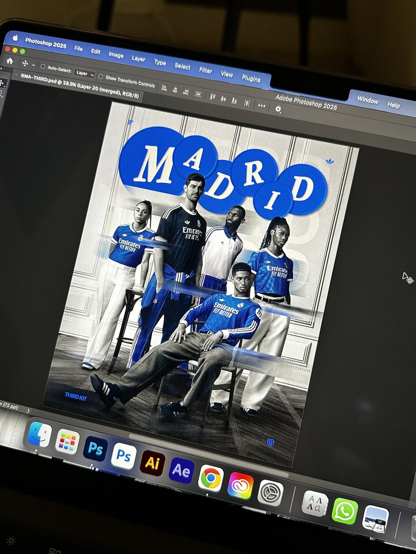Open the Filter menu
The height and width of the screenshot is (554, 416).
point(205,71)
